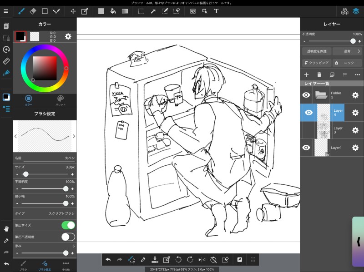This screenshot has height=272, width=364.
Task: Open the hamburger main menu
Action: click(6, 11)
